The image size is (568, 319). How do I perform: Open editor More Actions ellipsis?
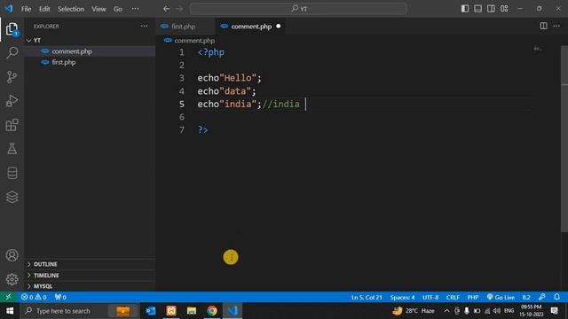(556, 26)
